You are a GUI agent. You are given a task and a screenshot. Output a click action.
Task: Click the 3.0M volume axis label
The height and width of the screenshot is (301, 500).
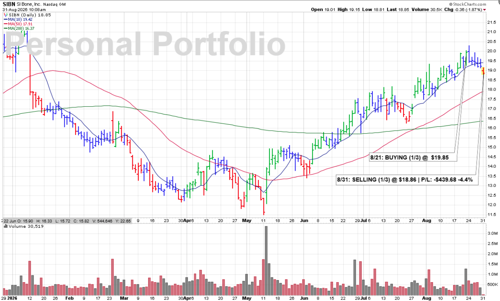(x=492, y=233)
